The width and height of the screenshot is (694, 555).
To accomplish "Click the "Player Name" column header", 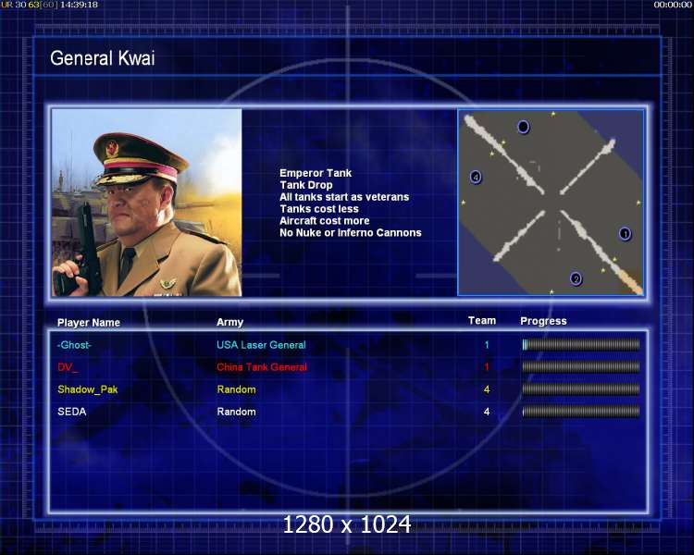I will (89, 323).
